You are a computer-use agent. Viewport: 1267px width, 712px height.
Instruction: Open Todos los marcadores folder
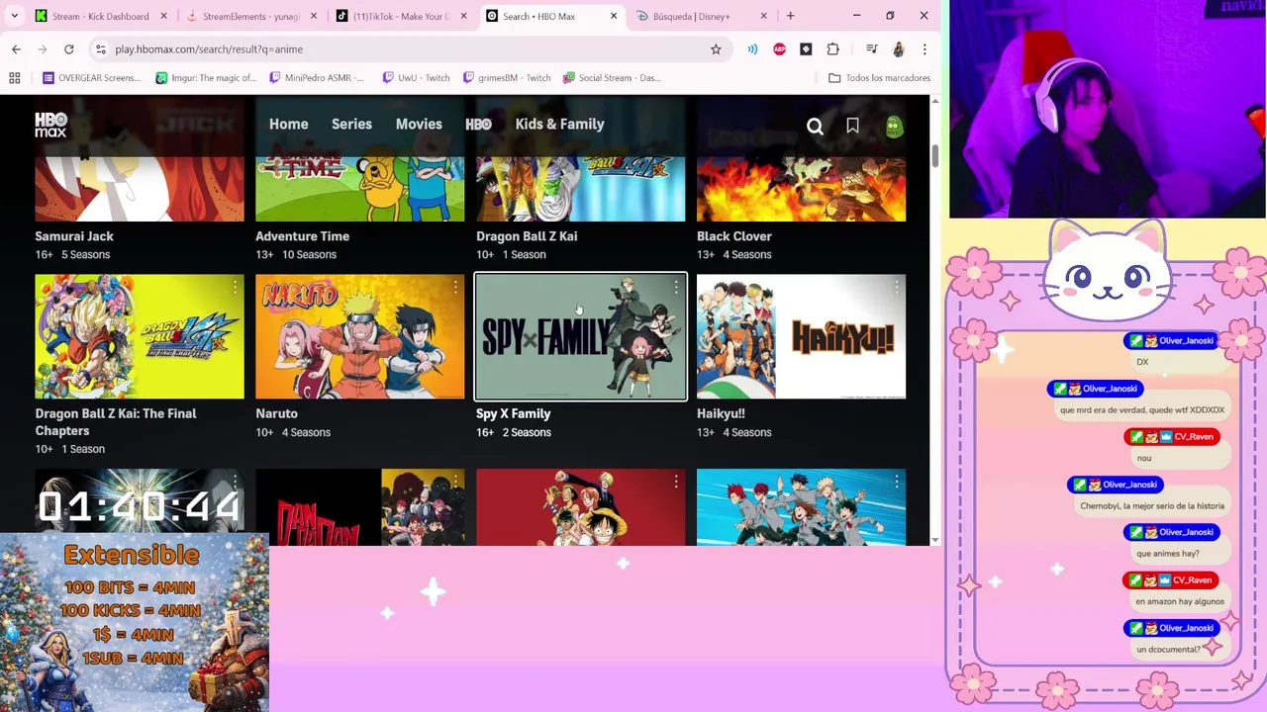(x=879, y=77)
